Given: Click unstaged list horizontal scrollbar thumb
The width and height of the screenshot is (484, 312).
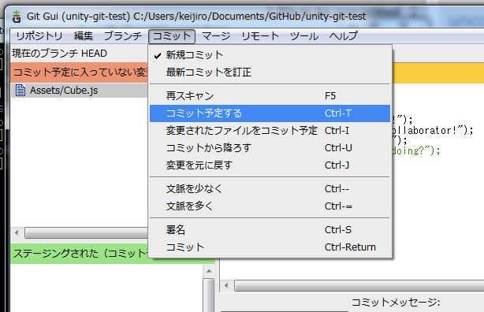Looking at the screenshot, I should pyautogui.click(x=87, y=232).
